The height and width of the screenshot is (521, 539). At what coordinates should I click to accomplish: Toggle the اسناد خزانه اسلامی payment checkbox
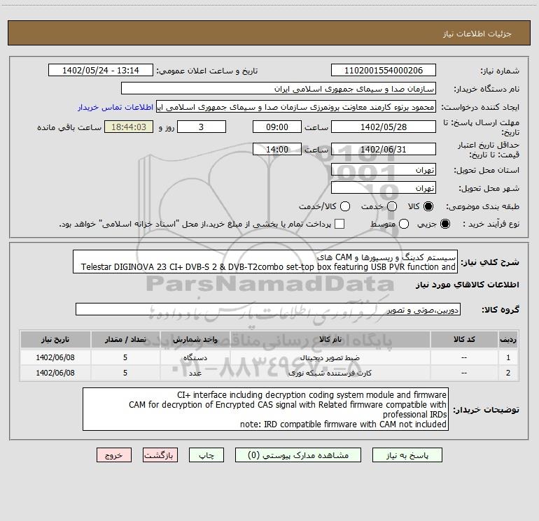coord(339,224)
